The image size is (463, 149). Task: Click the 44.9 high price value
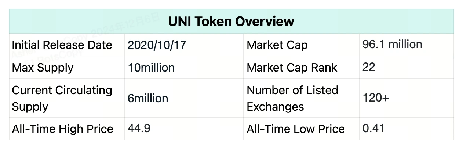pos(139,129)
